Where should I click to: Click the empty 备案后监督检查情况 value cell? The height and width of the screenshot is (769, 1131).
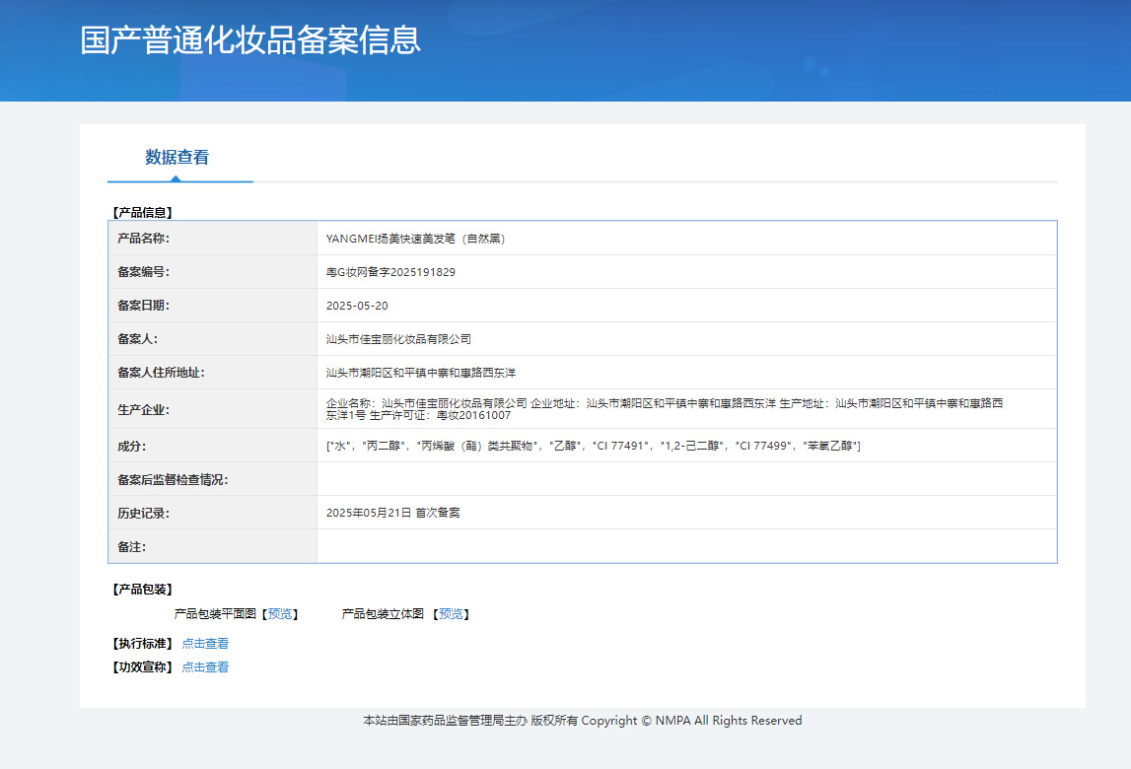[685, 479]
